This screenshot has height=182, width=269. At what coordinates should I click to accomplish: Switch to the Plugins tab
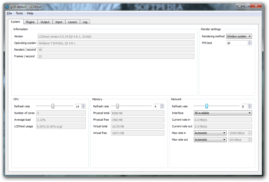(x=30, y=22)
